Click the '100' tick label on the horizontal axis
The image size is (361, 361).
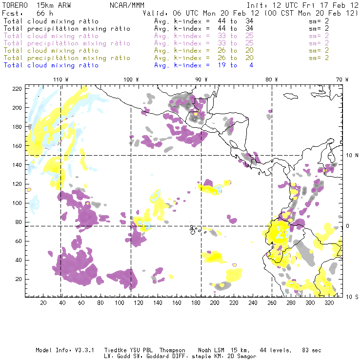pos(119,303)
